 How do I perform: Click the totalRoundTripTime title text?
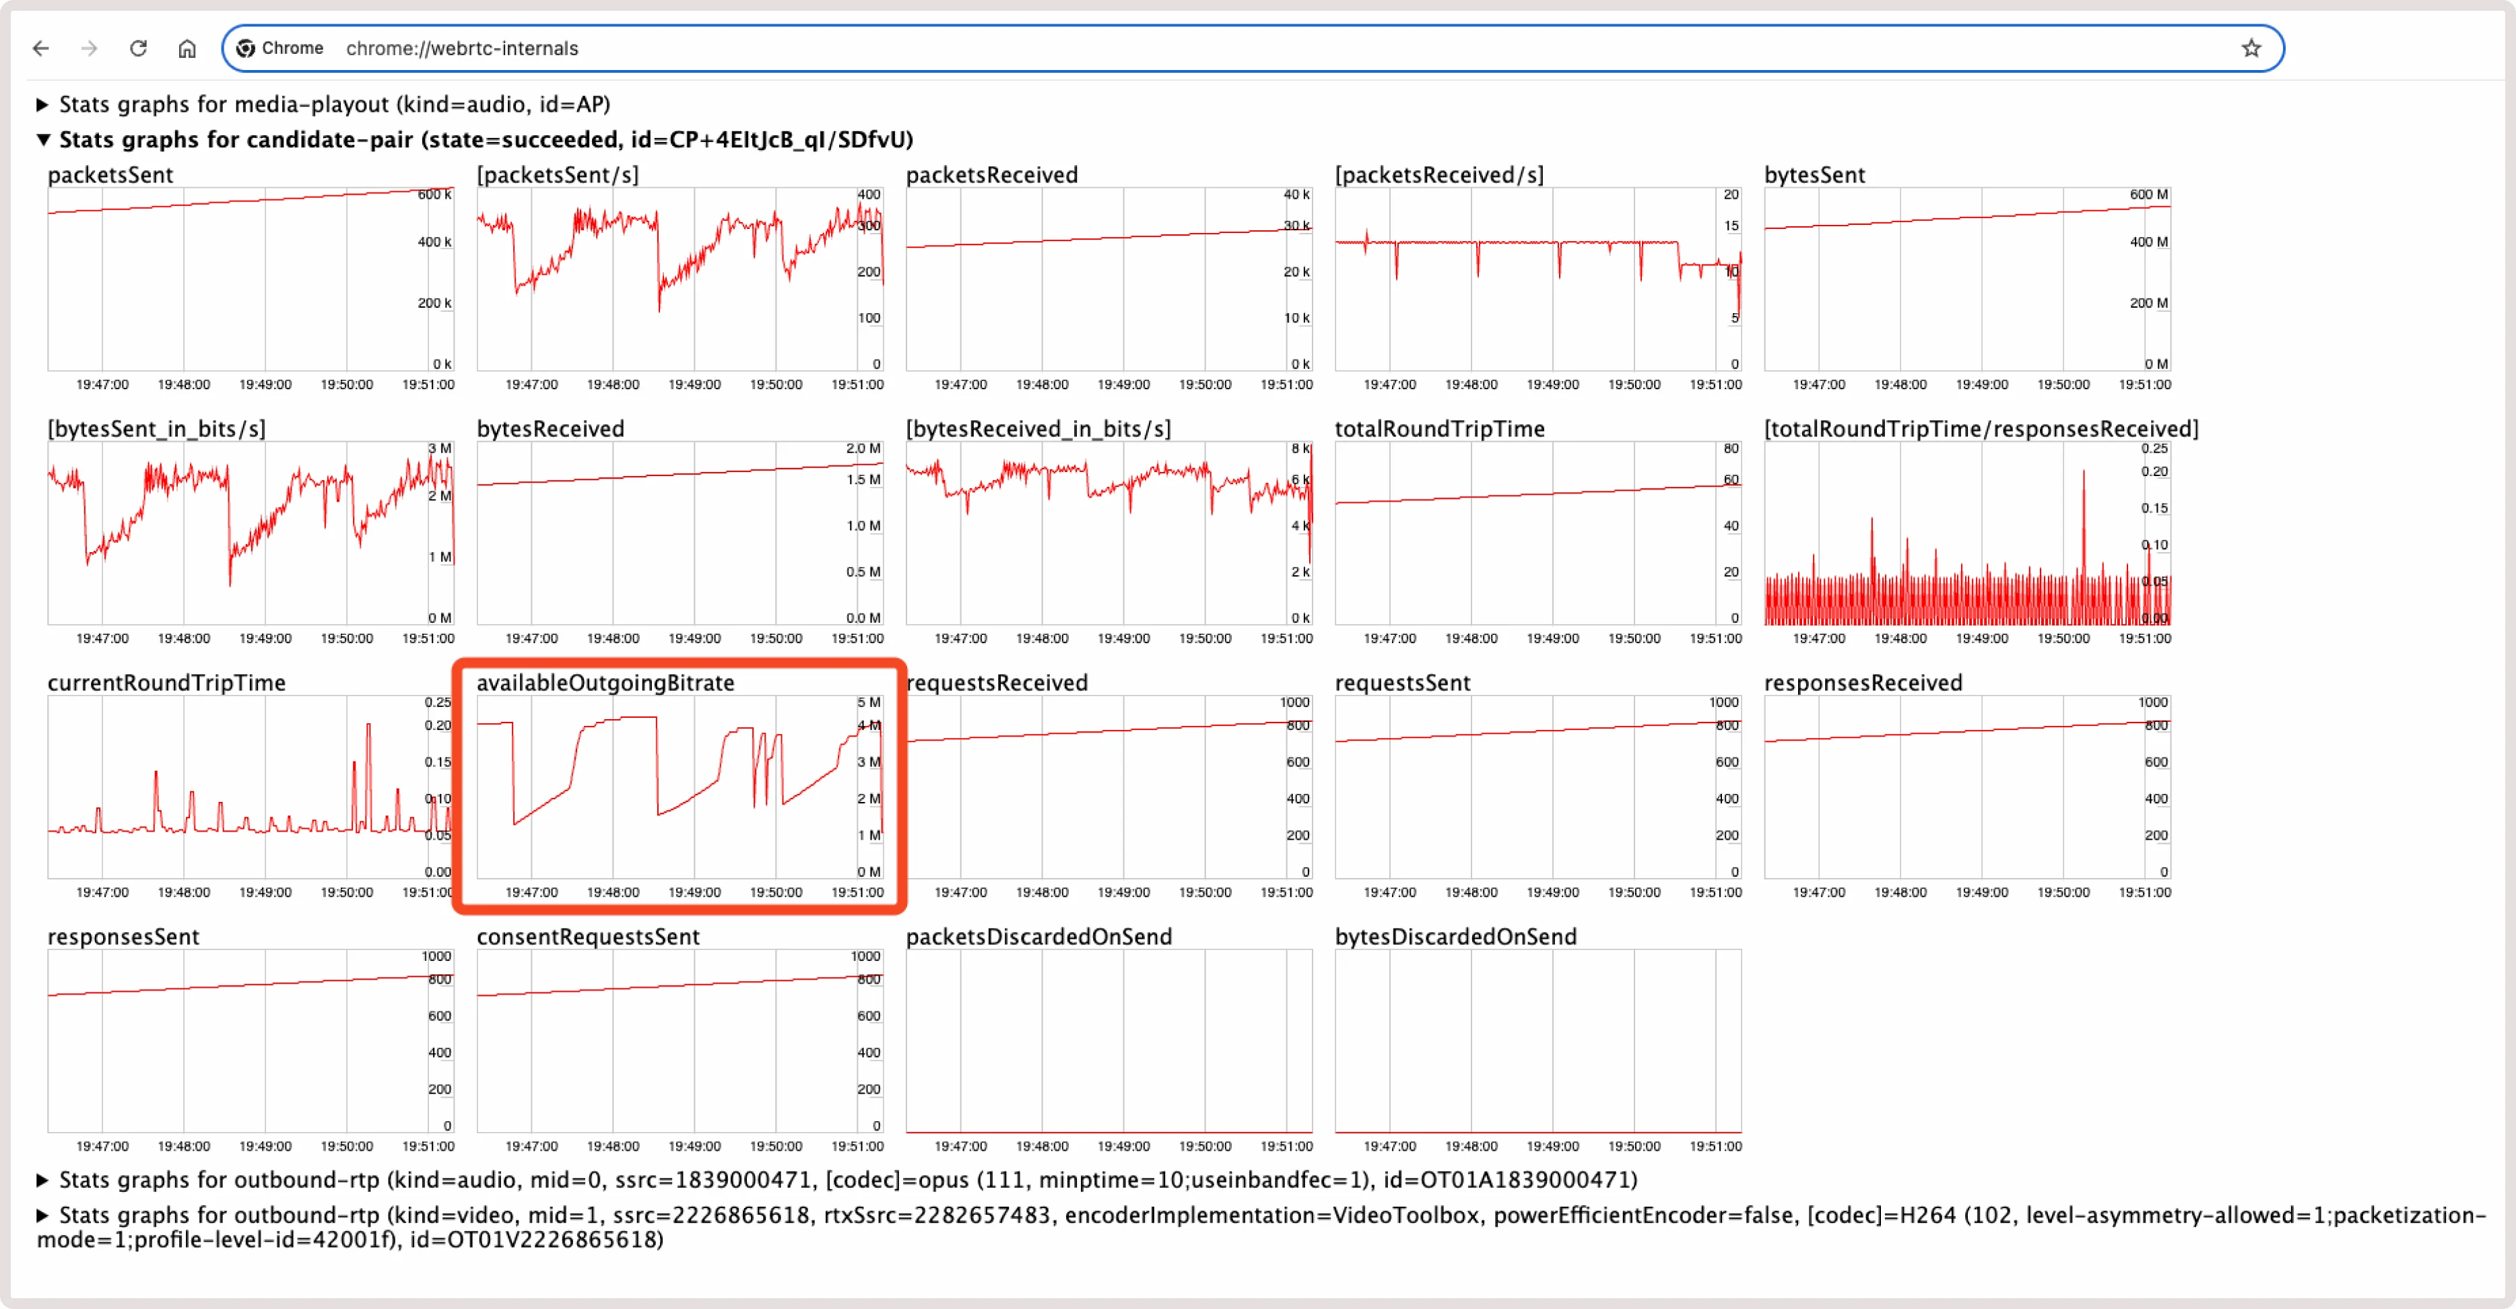point(1440,429)
